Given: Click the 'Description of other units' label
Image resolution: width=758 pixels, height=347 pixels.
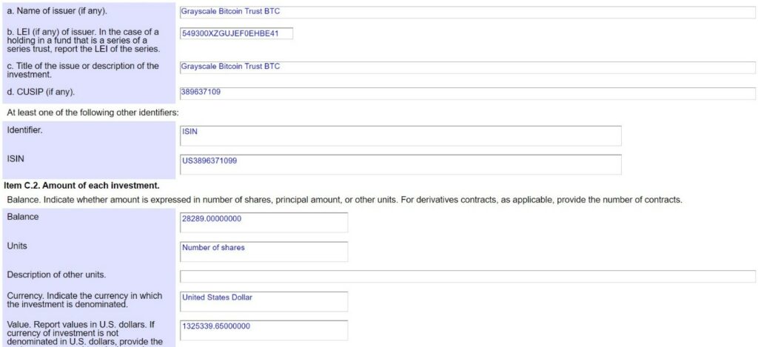Looking at the screenshot, I should coord(56,275).
